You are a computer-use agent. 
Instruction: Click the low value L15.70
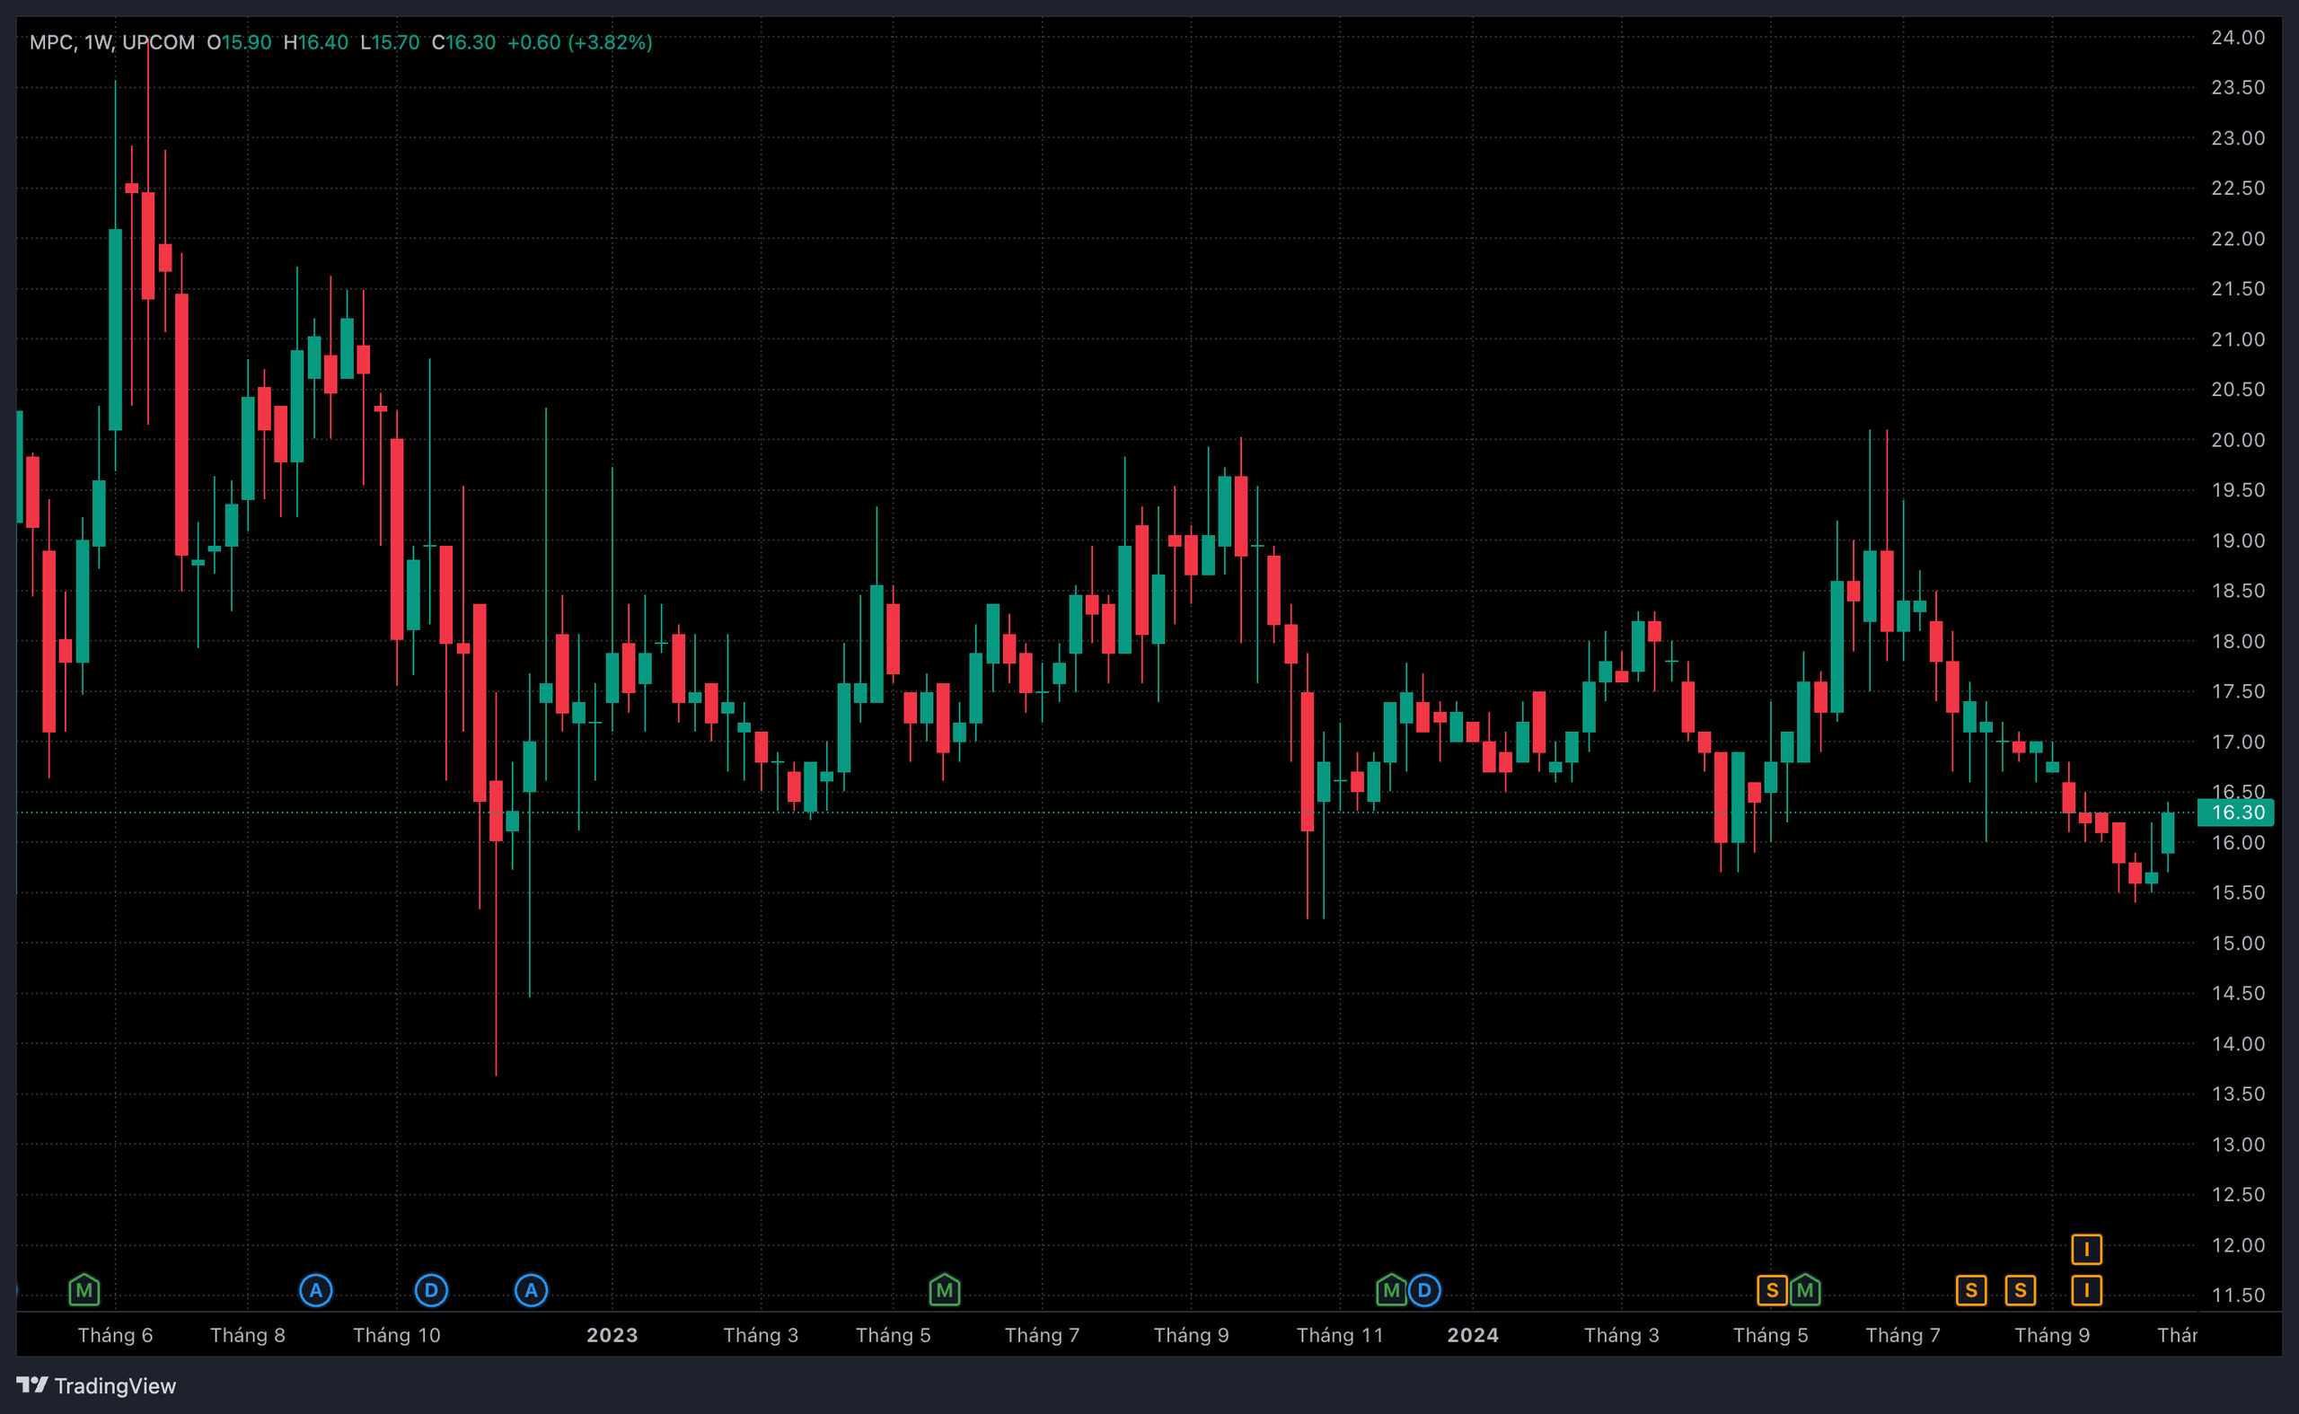click(390, 42)
